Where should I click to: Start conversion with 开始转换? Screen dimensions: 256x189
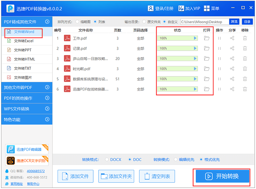click(223, 176)
